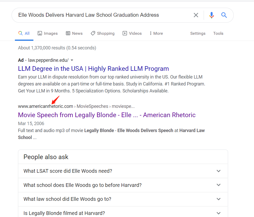Click the 'People also ask' heading
254x217 pixels.
[x=46, y=157]
